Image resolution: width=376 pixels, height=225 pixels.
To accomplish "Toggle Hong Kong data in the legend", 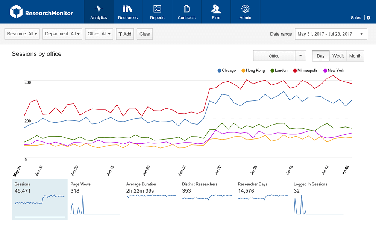I will point(253,70).
